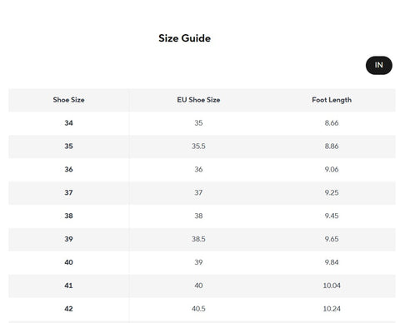This screenshot has width=400, height=323.
Task: Click foot length value 8.86
Action: tap(332, 147)
